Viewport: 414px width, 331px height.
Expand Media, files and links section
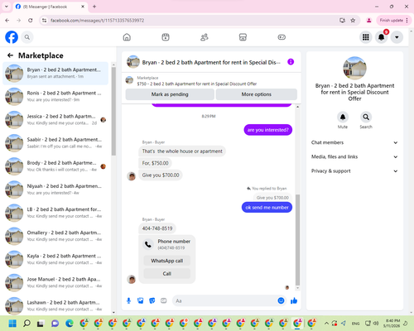(354, 156)
